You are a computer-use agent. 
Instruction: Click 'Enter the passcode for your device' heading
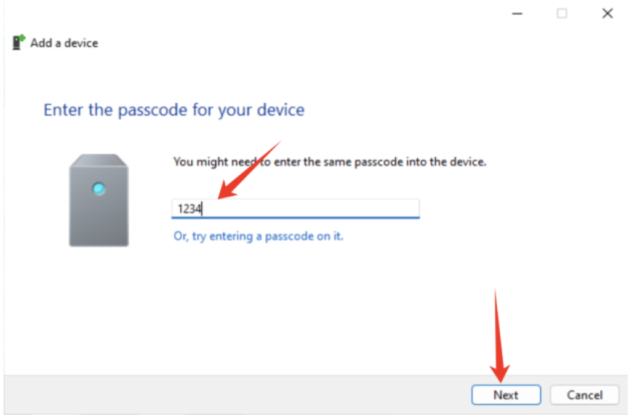point(174,111)
